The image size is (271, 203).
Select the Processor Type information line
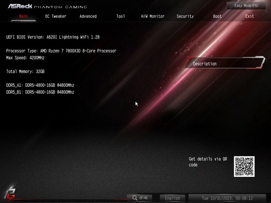click(61, 51)
